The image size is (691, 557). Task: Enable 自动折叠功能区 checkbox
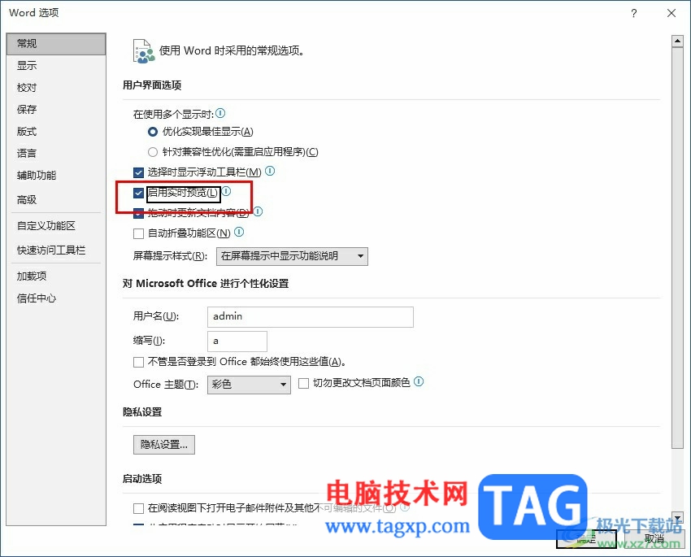coord(138,233)
